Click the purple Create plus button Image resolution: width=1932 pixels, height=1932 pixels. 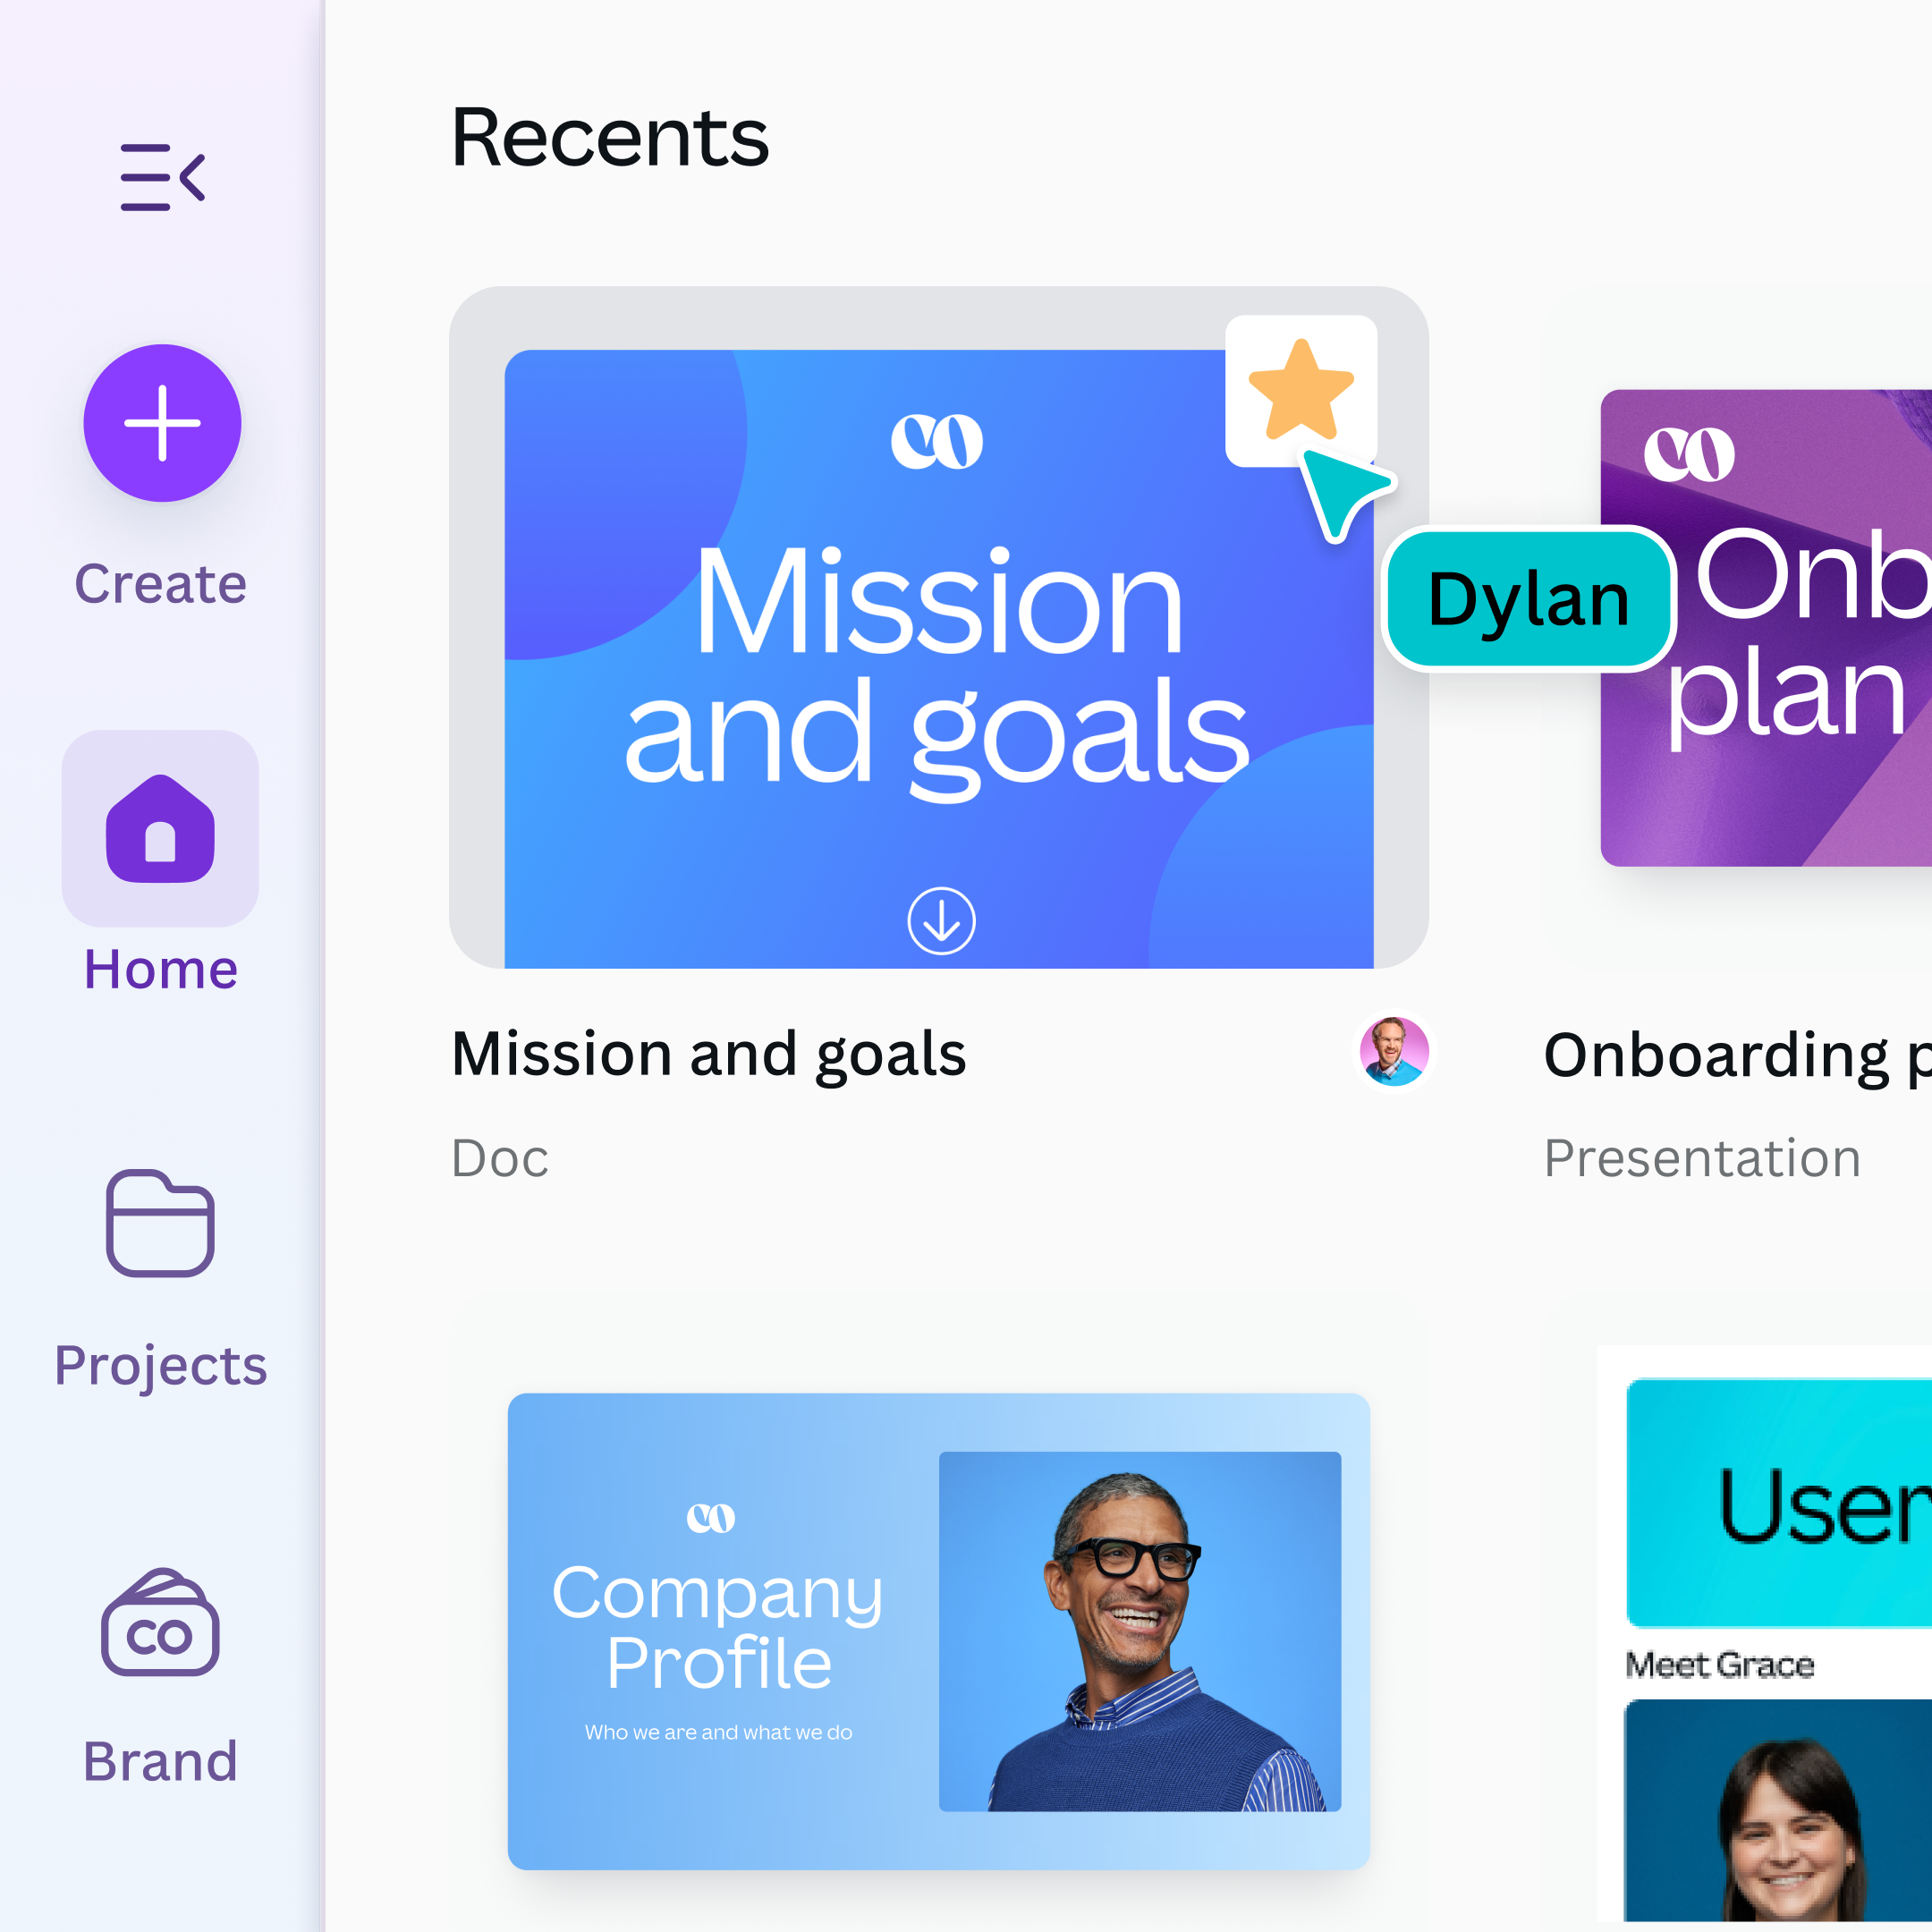(162, 423)
